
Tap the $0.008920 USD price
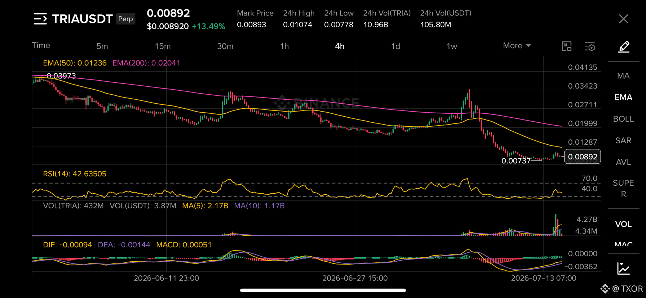[x=168, y=27]
